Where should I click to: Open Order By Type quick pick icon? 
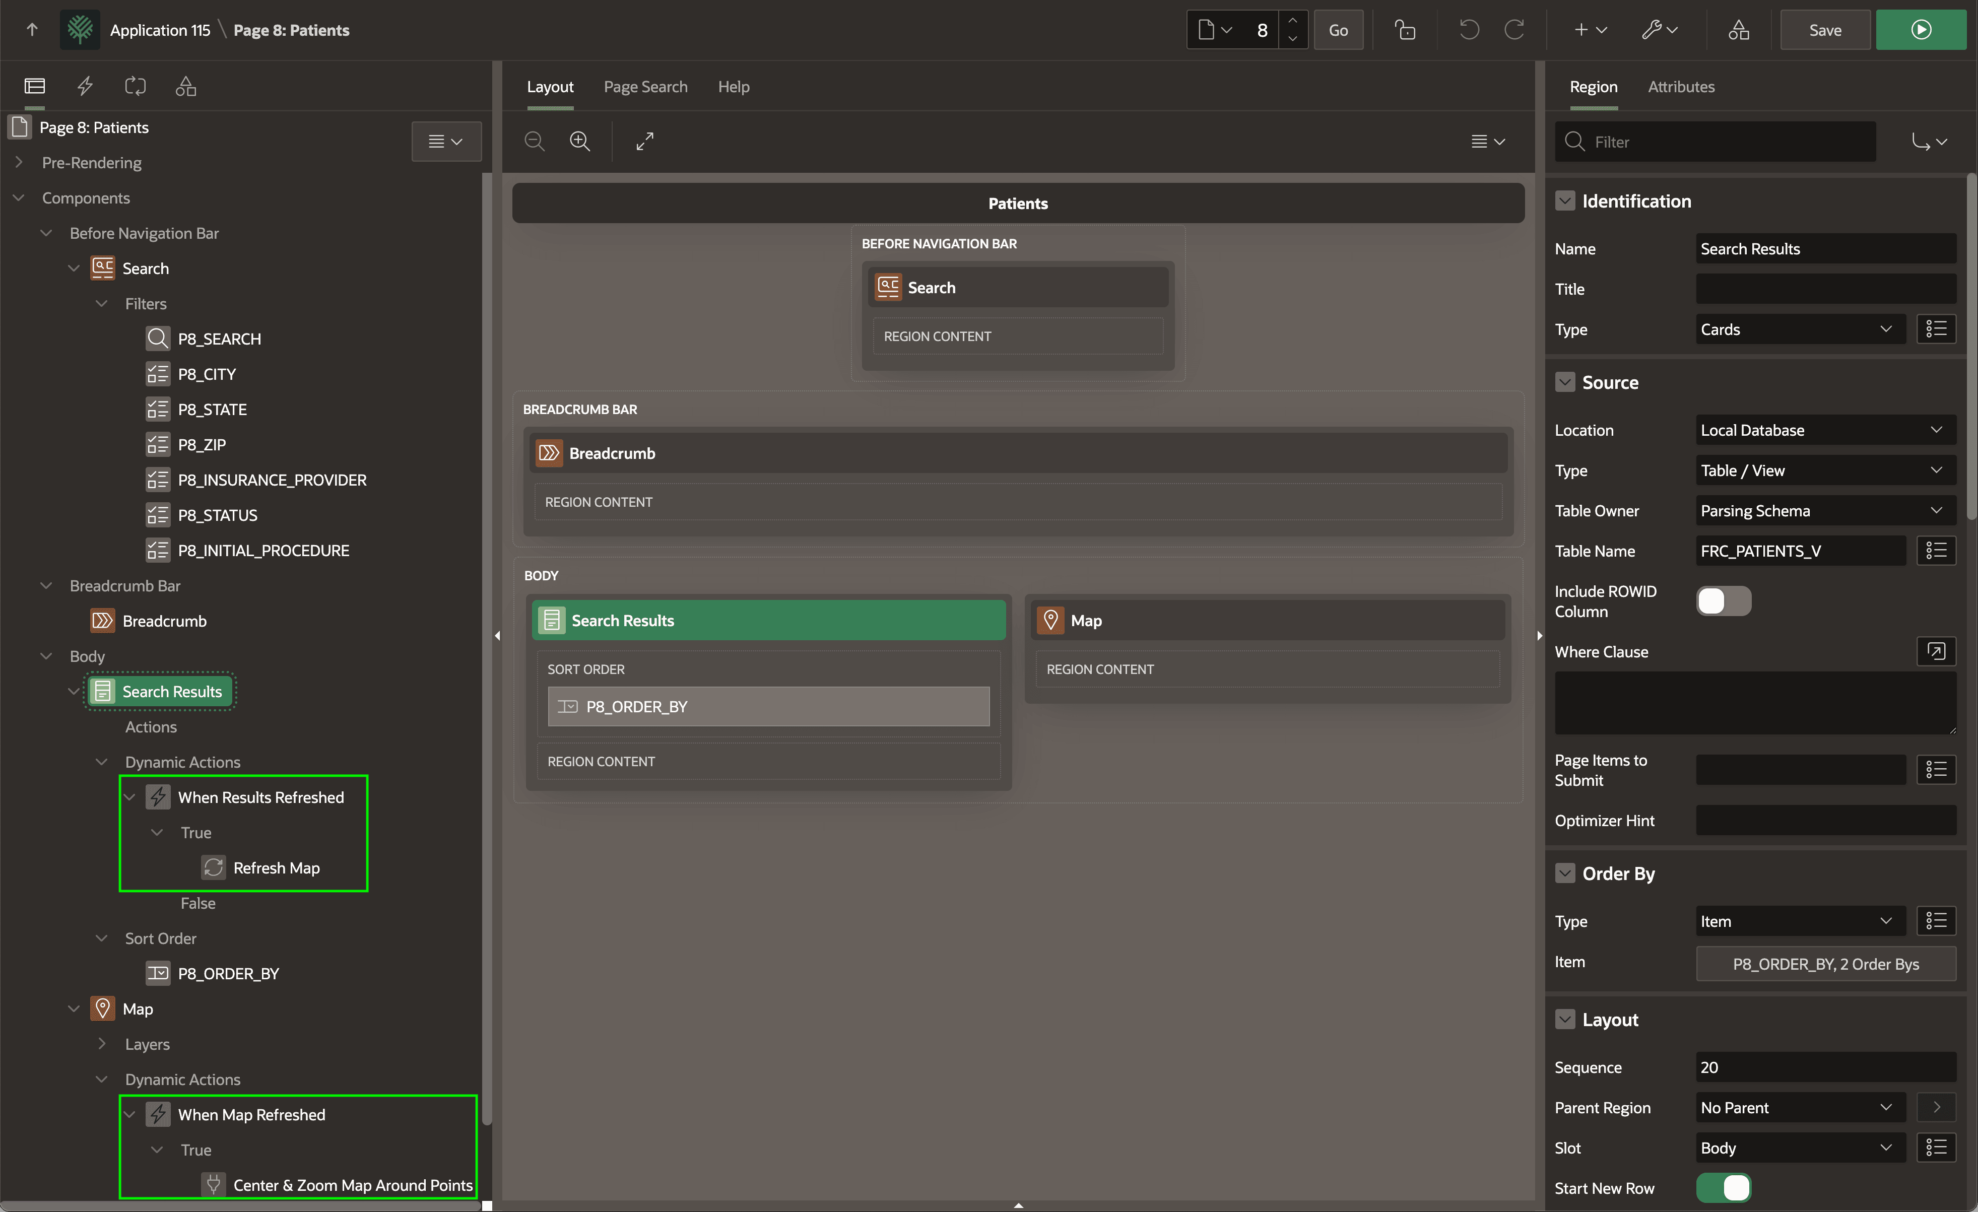click(1936, 921)
